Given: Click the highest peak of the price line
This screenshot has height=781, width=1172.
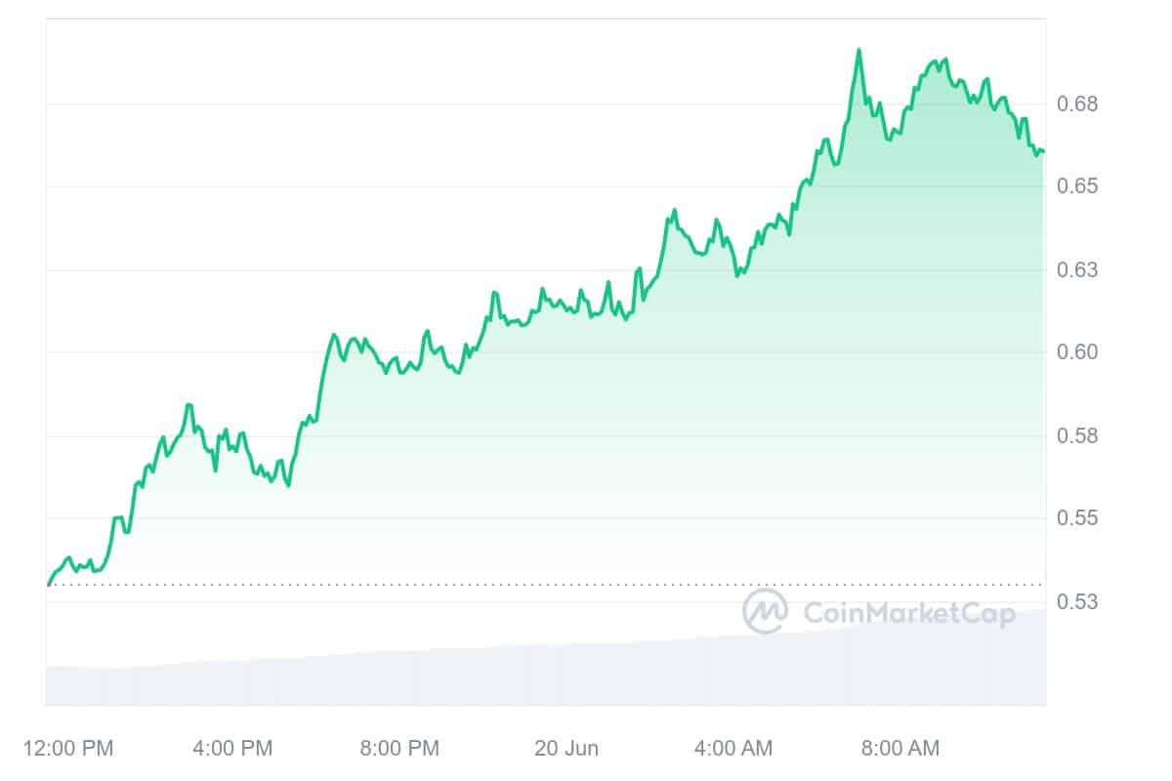Looking at the screenshot, I should pos(858,50).
